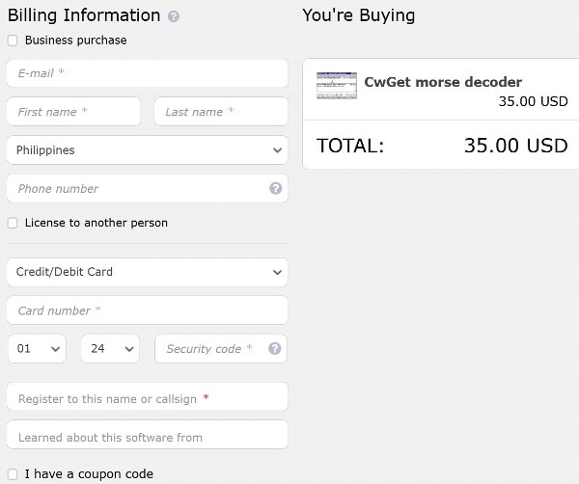Image resolution: width=579 pixels, height=484 pixels.
Task: Click the CwGet morse decoder product thumbnail
Action: coord(337,86)
